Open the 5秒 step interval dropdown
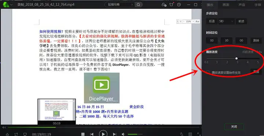 tap(226, 21)
